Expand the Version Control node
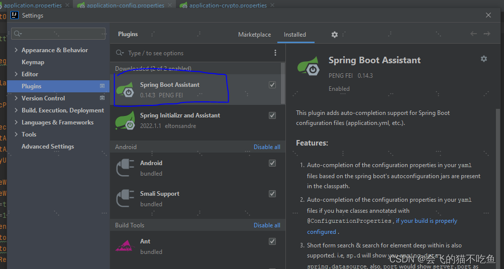 click(16, 98)
